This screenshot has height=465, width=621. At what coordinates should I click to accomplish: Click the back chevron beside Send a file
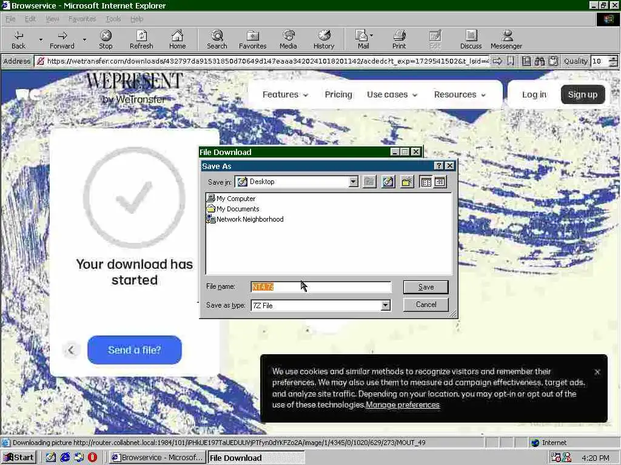pyautogui.click(x=71, y=350)
